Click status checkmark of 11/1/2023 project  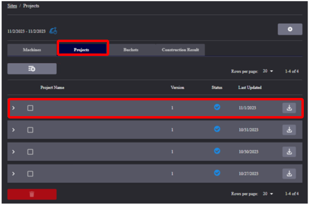(217, 108)
